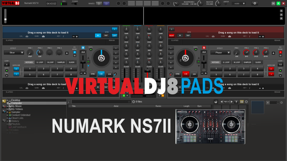Toggle right deck Vinyl mode LED

coord(196,49)
